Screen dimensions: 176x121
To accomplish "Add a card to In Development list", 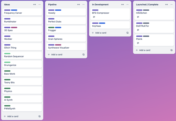I will pos(99,33).
